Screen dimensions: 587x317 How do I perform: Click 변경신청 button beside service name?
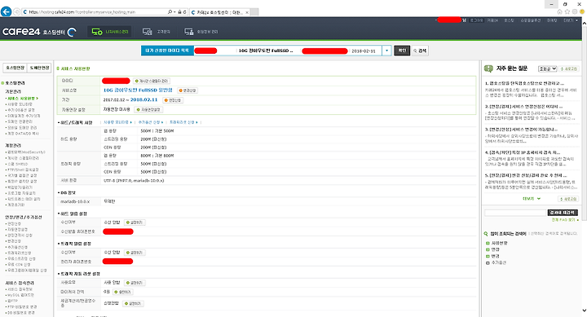pyautogui.click(x=188, y=90)
